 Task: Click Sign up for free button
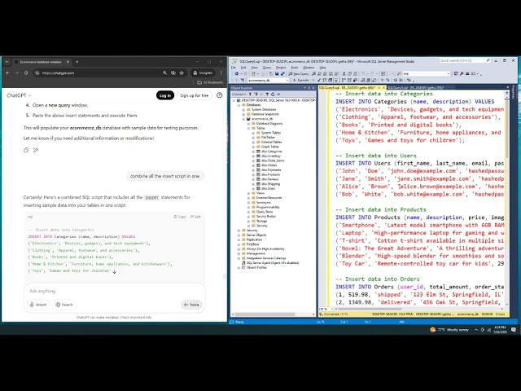pyautogui.click(x=195, y=95)
